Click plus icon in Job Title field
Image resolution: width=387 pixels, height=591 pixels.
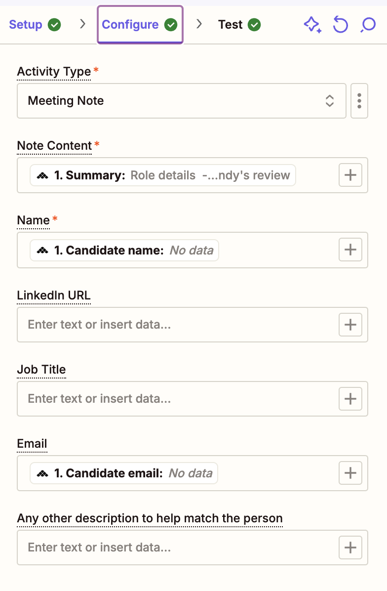coord(350,399)
